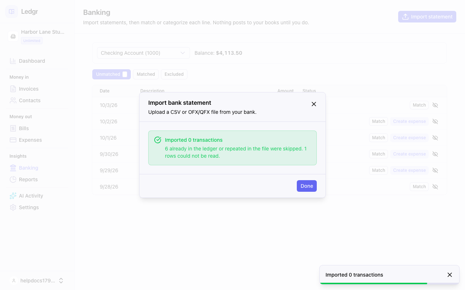Click the Harbor Lane Studio company icon
465x290 pixels.
pos(13,36)
